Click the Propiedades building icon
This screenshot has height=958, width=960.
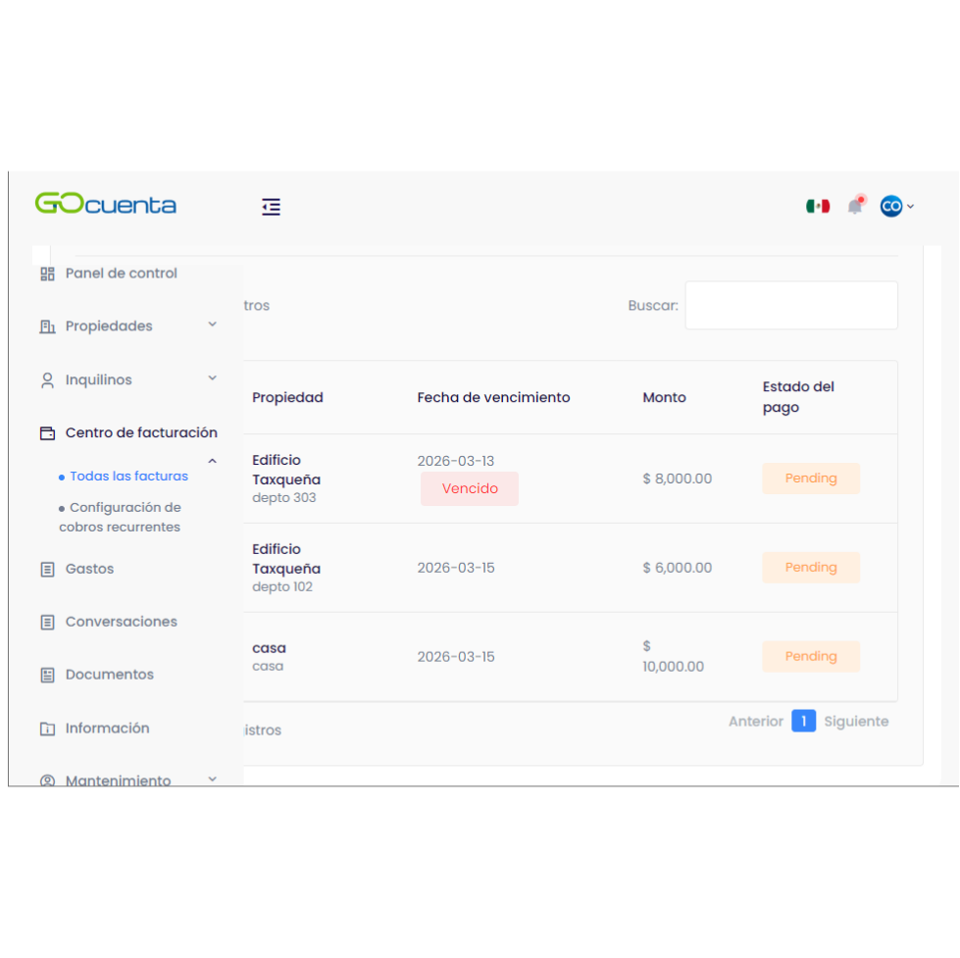tap(47, 327)
